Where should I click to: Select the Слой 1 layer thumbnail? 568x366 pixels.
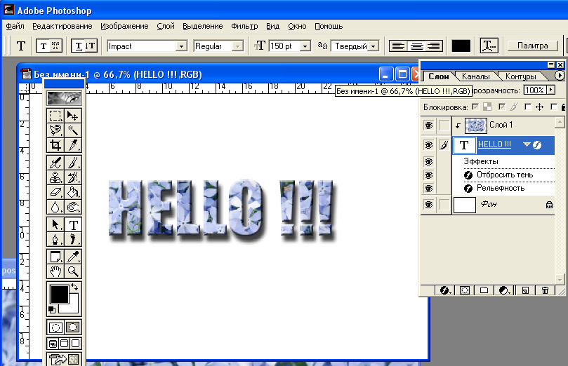coord(475,126)
